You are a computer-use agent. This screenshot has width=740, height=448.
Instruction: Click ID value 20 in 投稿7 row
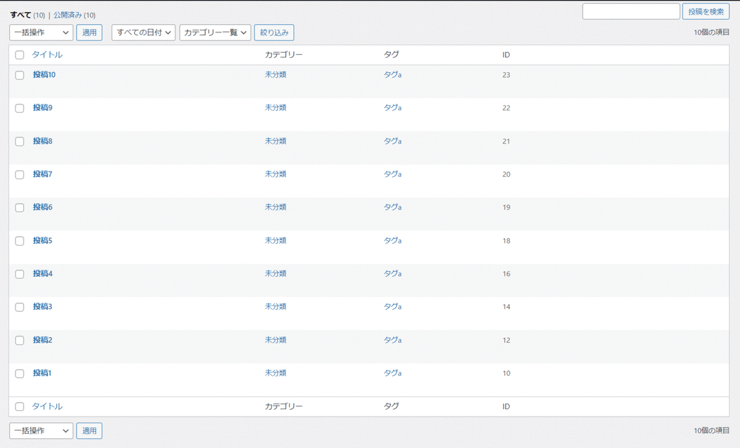(x=506, y=175)
